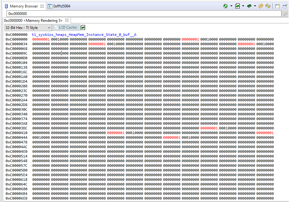Click address 0xC00005E4 row label
Viewport: 290px width, 202px height.
(16, 175)
